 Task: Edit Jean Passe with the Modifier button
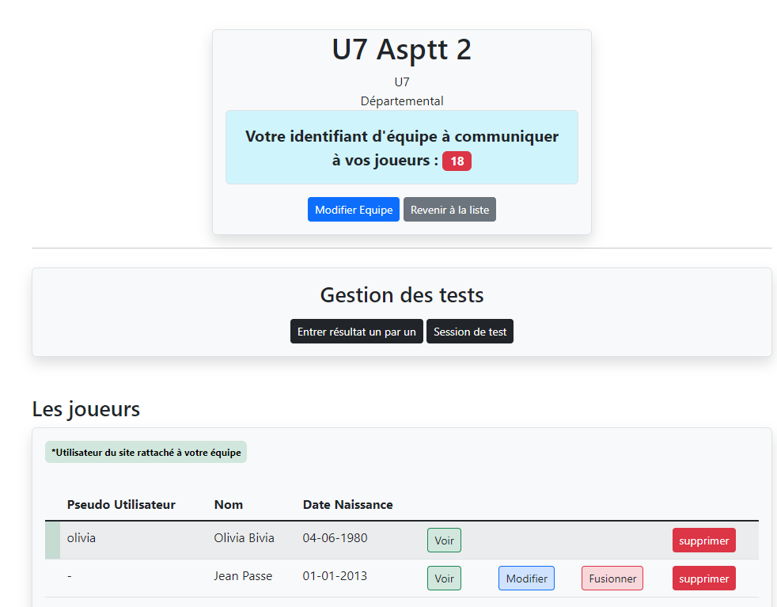pyautogui.click(x=526, y=579)
